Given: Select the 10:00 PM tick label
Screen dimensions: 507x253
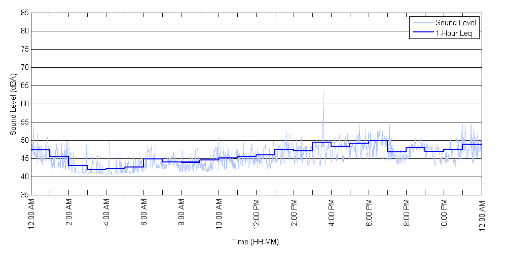Looking at the screenshot, I should pyautogui.click(x=444, y=215).
